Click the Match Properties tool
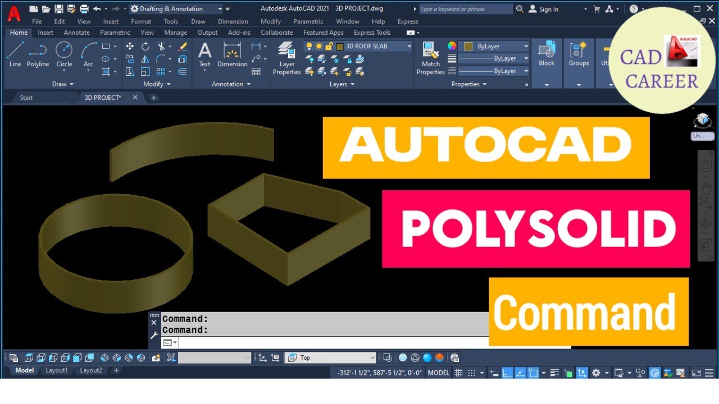This screenshot has height=404, width=719. 431,58
